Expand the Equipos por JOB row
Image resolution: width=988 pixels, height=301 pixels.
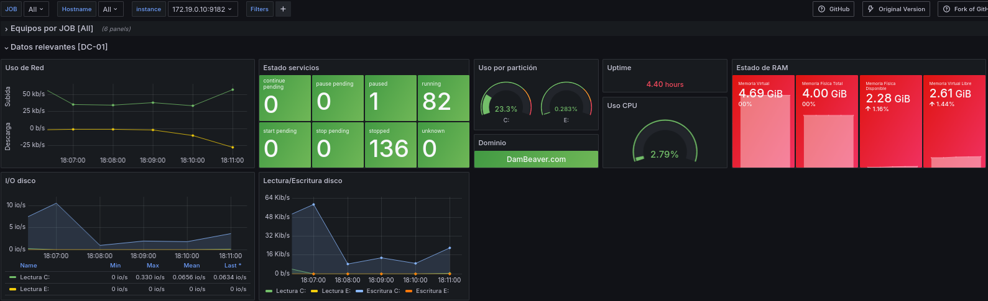[52, 29]
